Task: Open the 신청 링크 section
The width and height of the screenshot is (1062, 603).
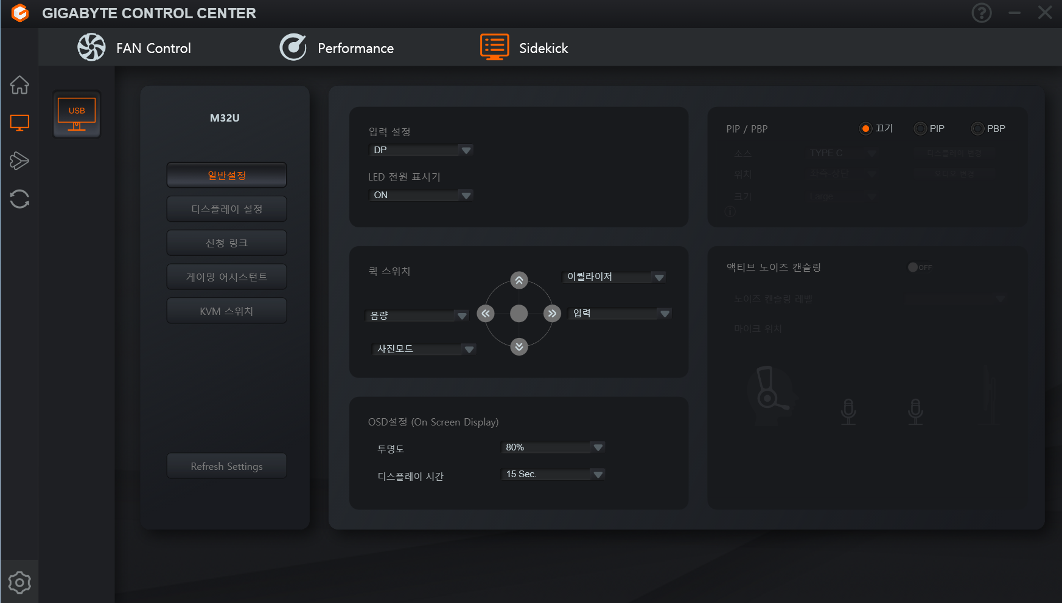Action: click(227, 243)
